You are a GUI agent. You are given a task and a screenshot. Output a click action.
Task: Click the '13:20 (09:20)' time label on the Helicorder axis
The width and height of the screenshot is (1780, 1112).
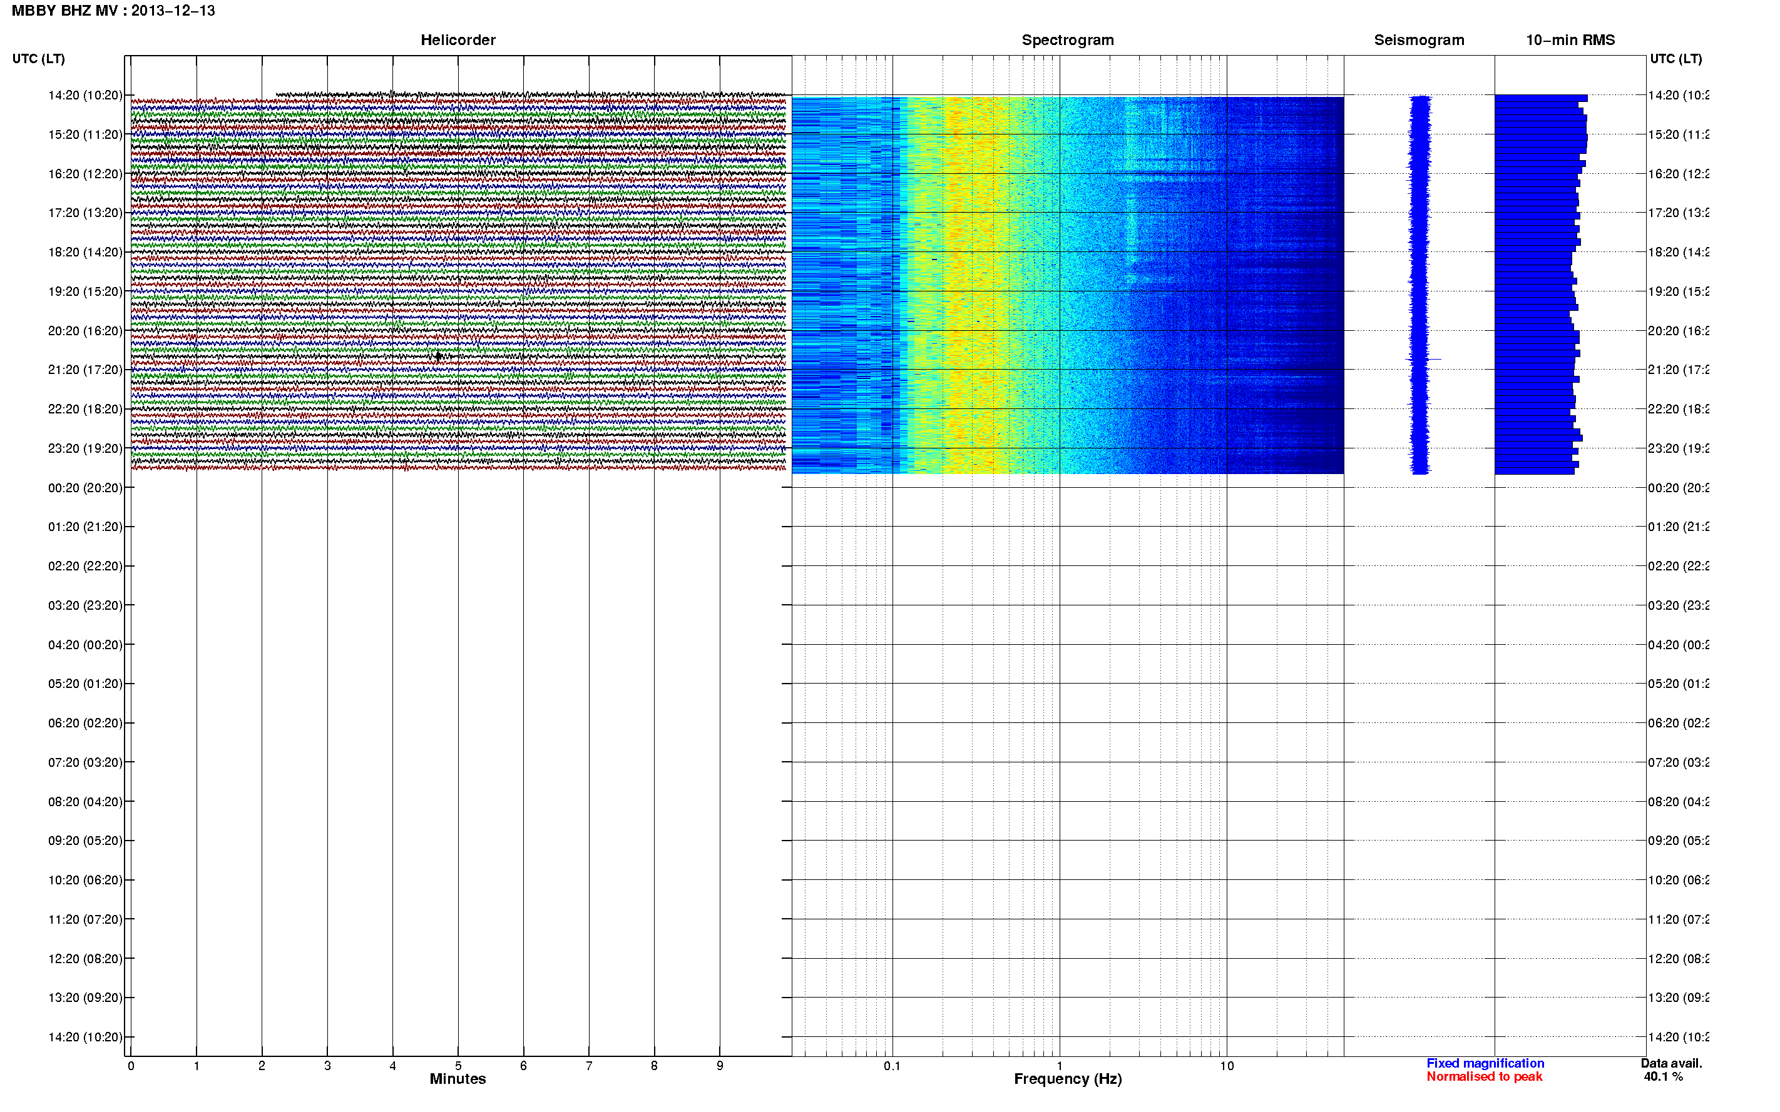tap(85, 998)
